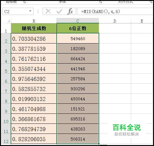Select row 11 header
The width and height of the screenshot is (154, 146).
6,129
